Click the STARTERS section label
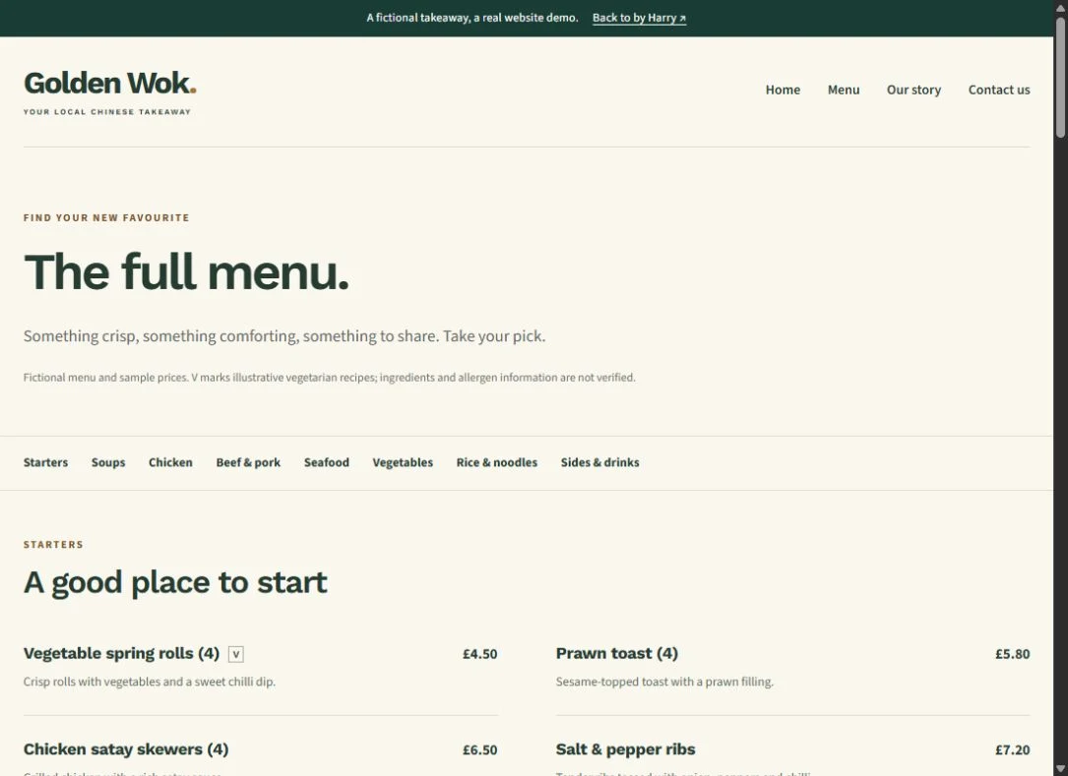Viewport: 1068px width, 776px height. click(53, 545)
